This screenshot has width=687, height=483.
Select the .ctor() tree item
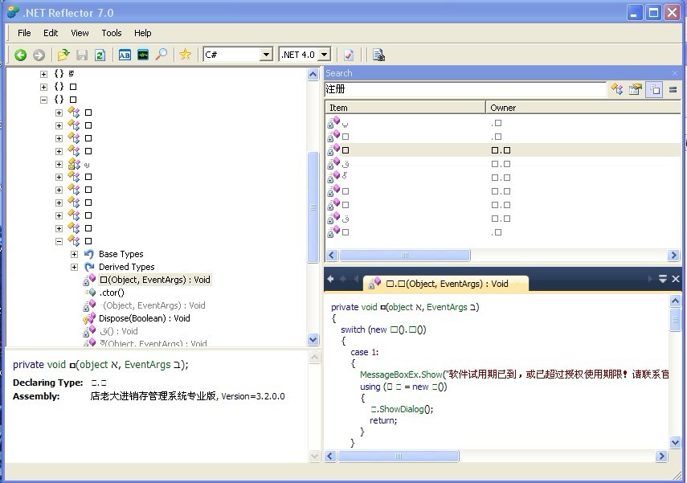tap(112, 293)
